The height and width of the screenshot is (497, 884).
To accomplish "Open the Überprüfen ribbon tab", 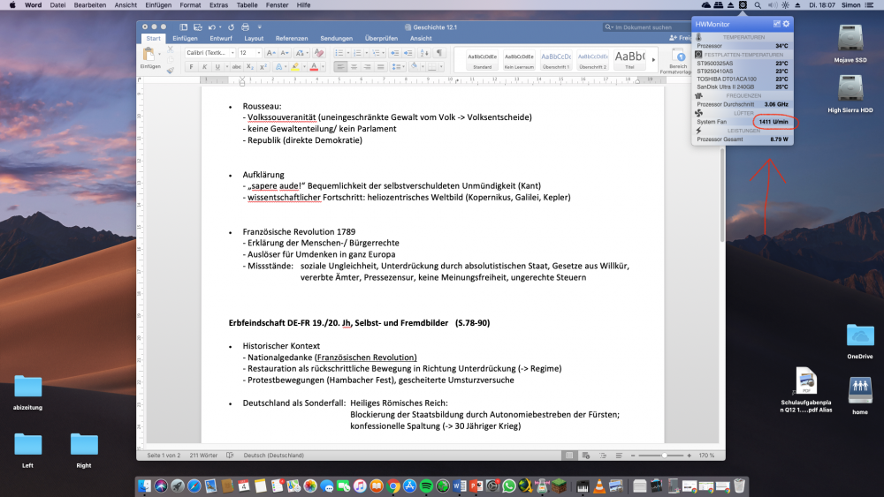I will [381, 38].
